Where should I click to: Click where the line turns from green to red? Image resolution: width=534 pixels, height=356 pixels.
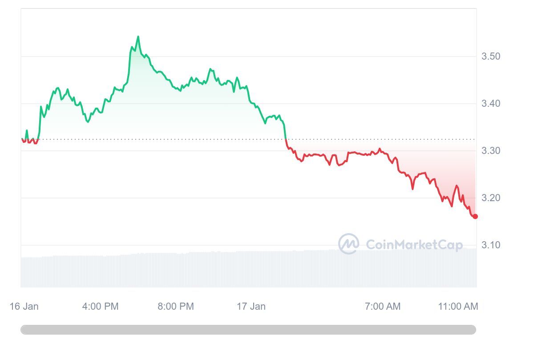tap(285, 139)
